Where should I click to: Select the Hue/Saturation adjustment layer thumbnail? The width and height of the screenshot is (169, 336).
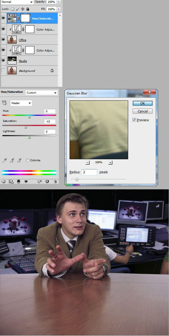(12, 18)
